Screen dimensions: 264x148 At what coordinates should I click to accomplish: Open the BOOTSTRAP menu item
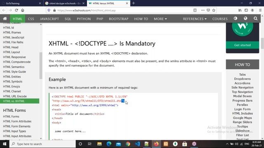(x=118, y=19)
